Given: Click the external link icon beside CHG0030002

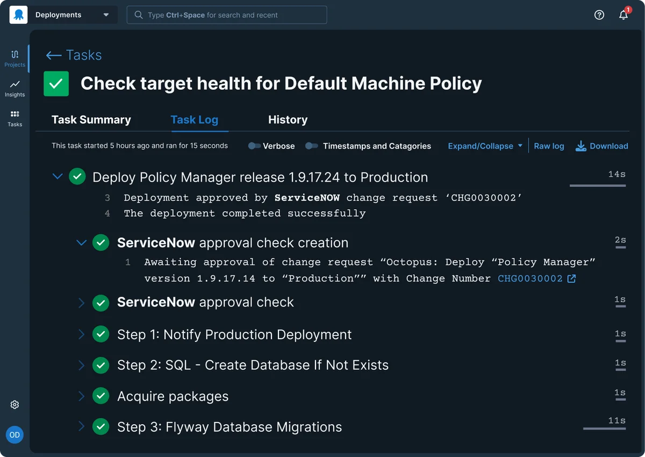Looking at the screenshot, I should [571, 279].
